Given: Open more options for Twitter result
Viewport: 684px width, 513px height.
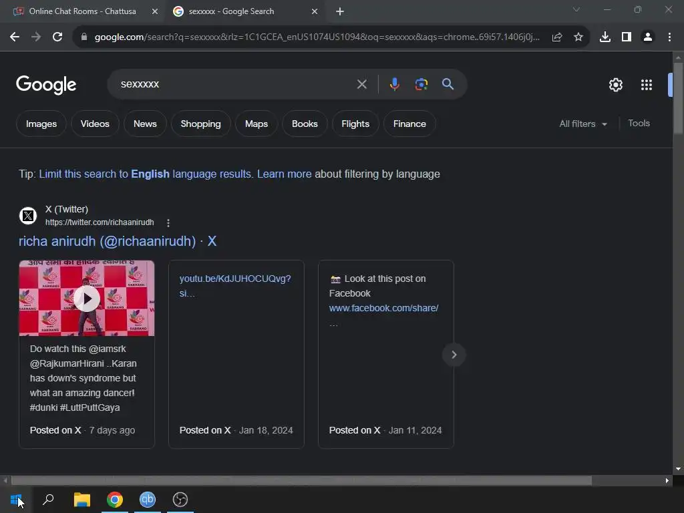Looking at the screenshot, I should [168, 223].
